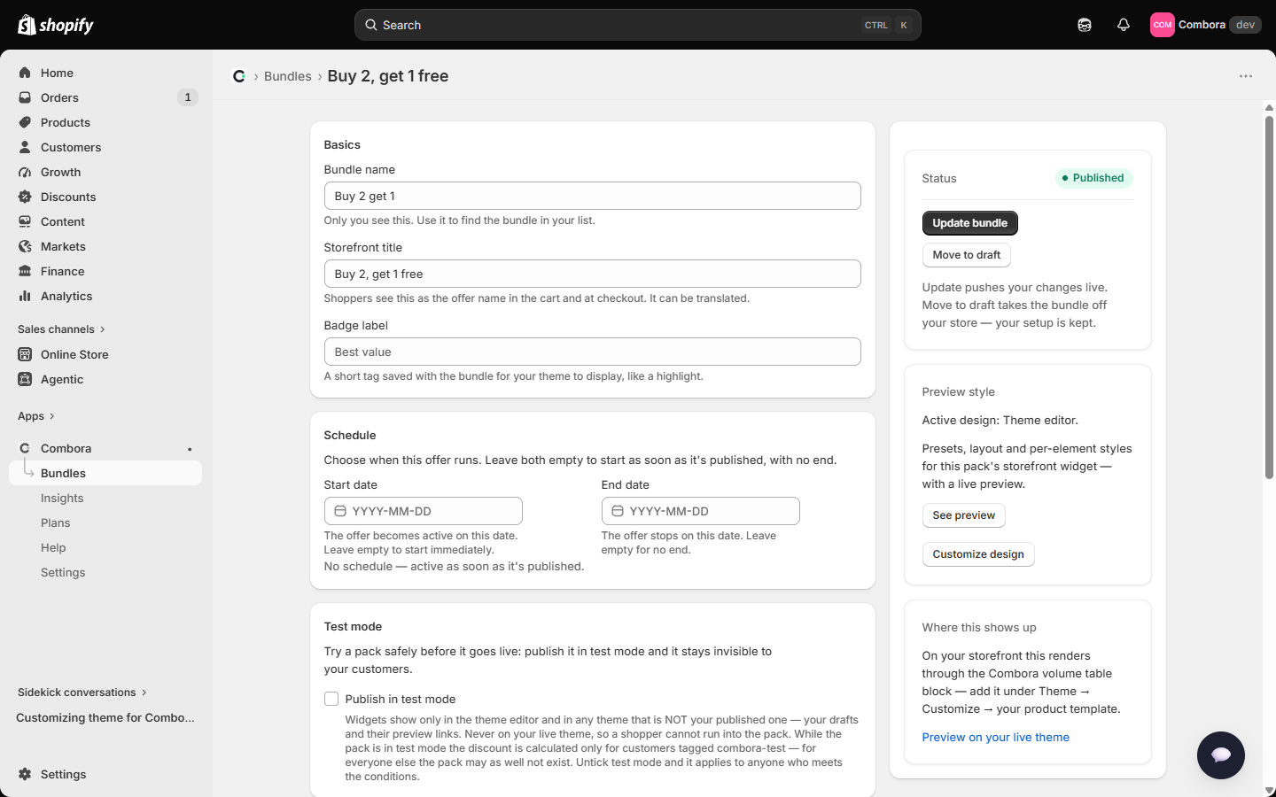Click the Markets globe icon

[25, 246]
